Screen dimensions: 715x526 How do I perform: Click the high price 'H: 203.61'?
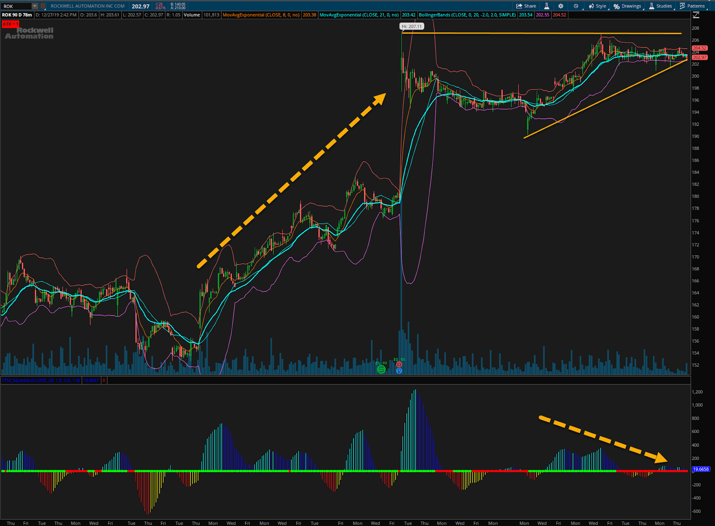[110, 15]
